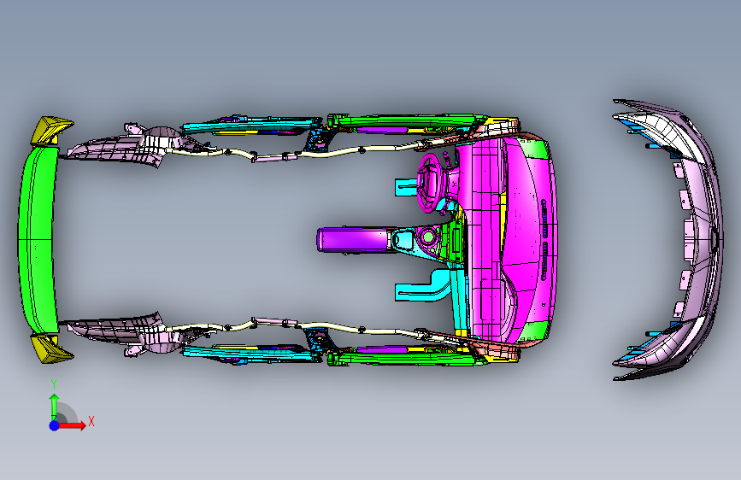The width and height of the screenshot is (741, 480).
Task: Select the purple center console armrest
Action: 354,239
